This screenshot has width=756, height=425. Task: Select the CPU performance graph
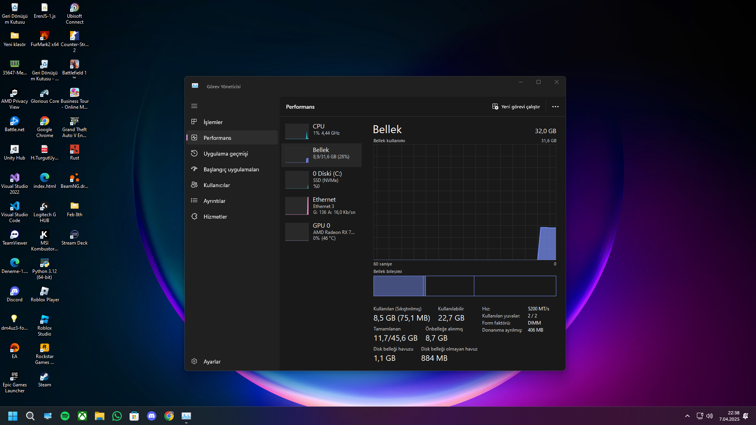tap(321, 131)
